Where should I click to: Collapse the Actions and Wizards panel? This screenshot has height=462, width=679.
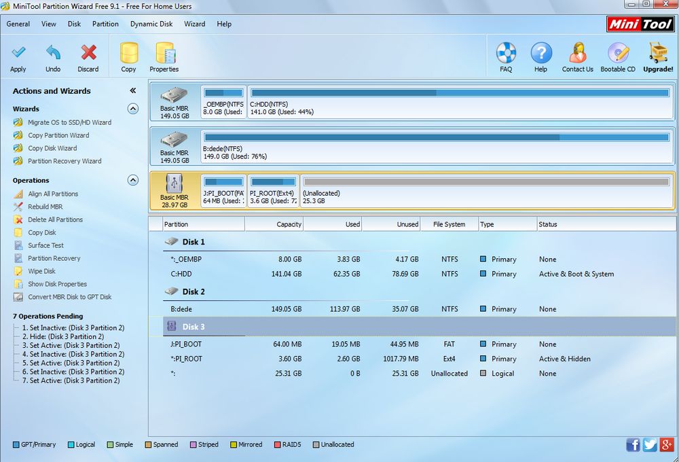pos(133,90)
